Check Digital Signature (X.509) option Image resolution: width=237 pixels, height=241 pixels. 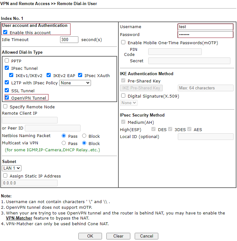point(123,96)
